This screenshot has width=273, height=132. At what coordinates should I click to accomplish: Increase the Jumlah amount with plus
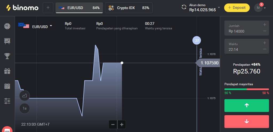265,25
